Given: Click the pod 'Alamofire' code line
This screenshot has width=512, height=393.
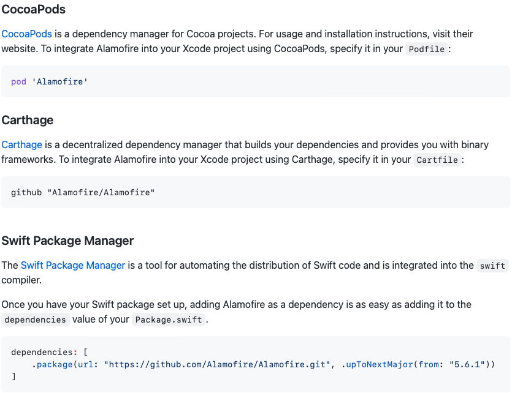Looking at the screenshot, I should (49, 82).
